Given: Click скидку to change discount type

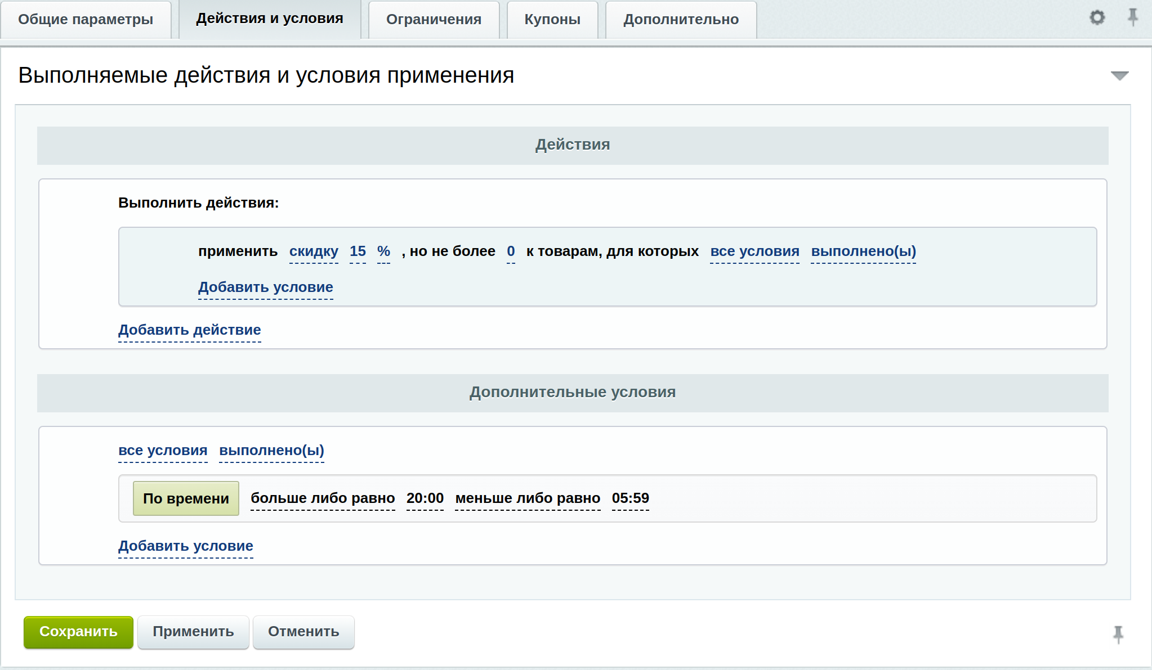Looking at the screenshot, I should pos(313,251).
